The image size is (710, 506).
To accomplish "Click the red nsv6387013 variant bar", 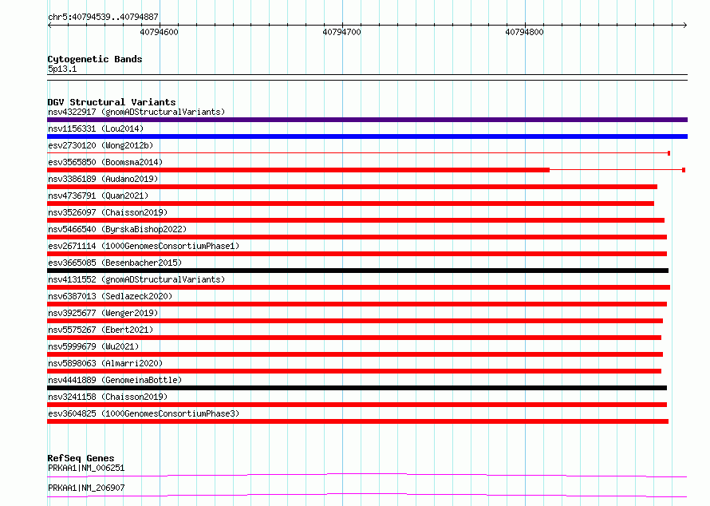I will coord(357,304).
